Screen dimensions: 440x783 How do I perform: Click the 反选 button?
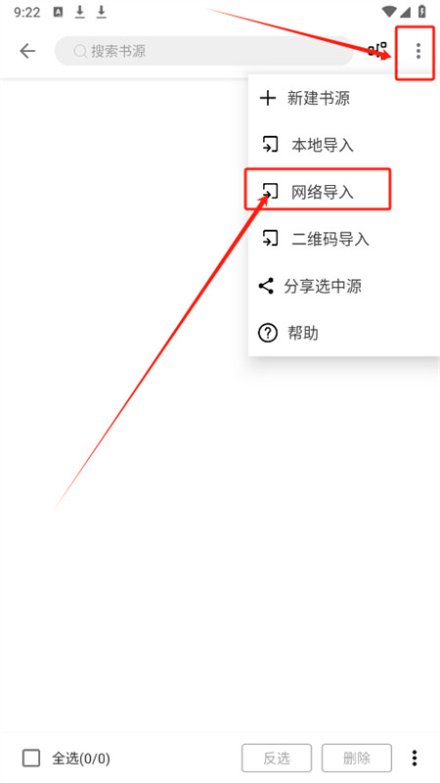tap(277, 758)
